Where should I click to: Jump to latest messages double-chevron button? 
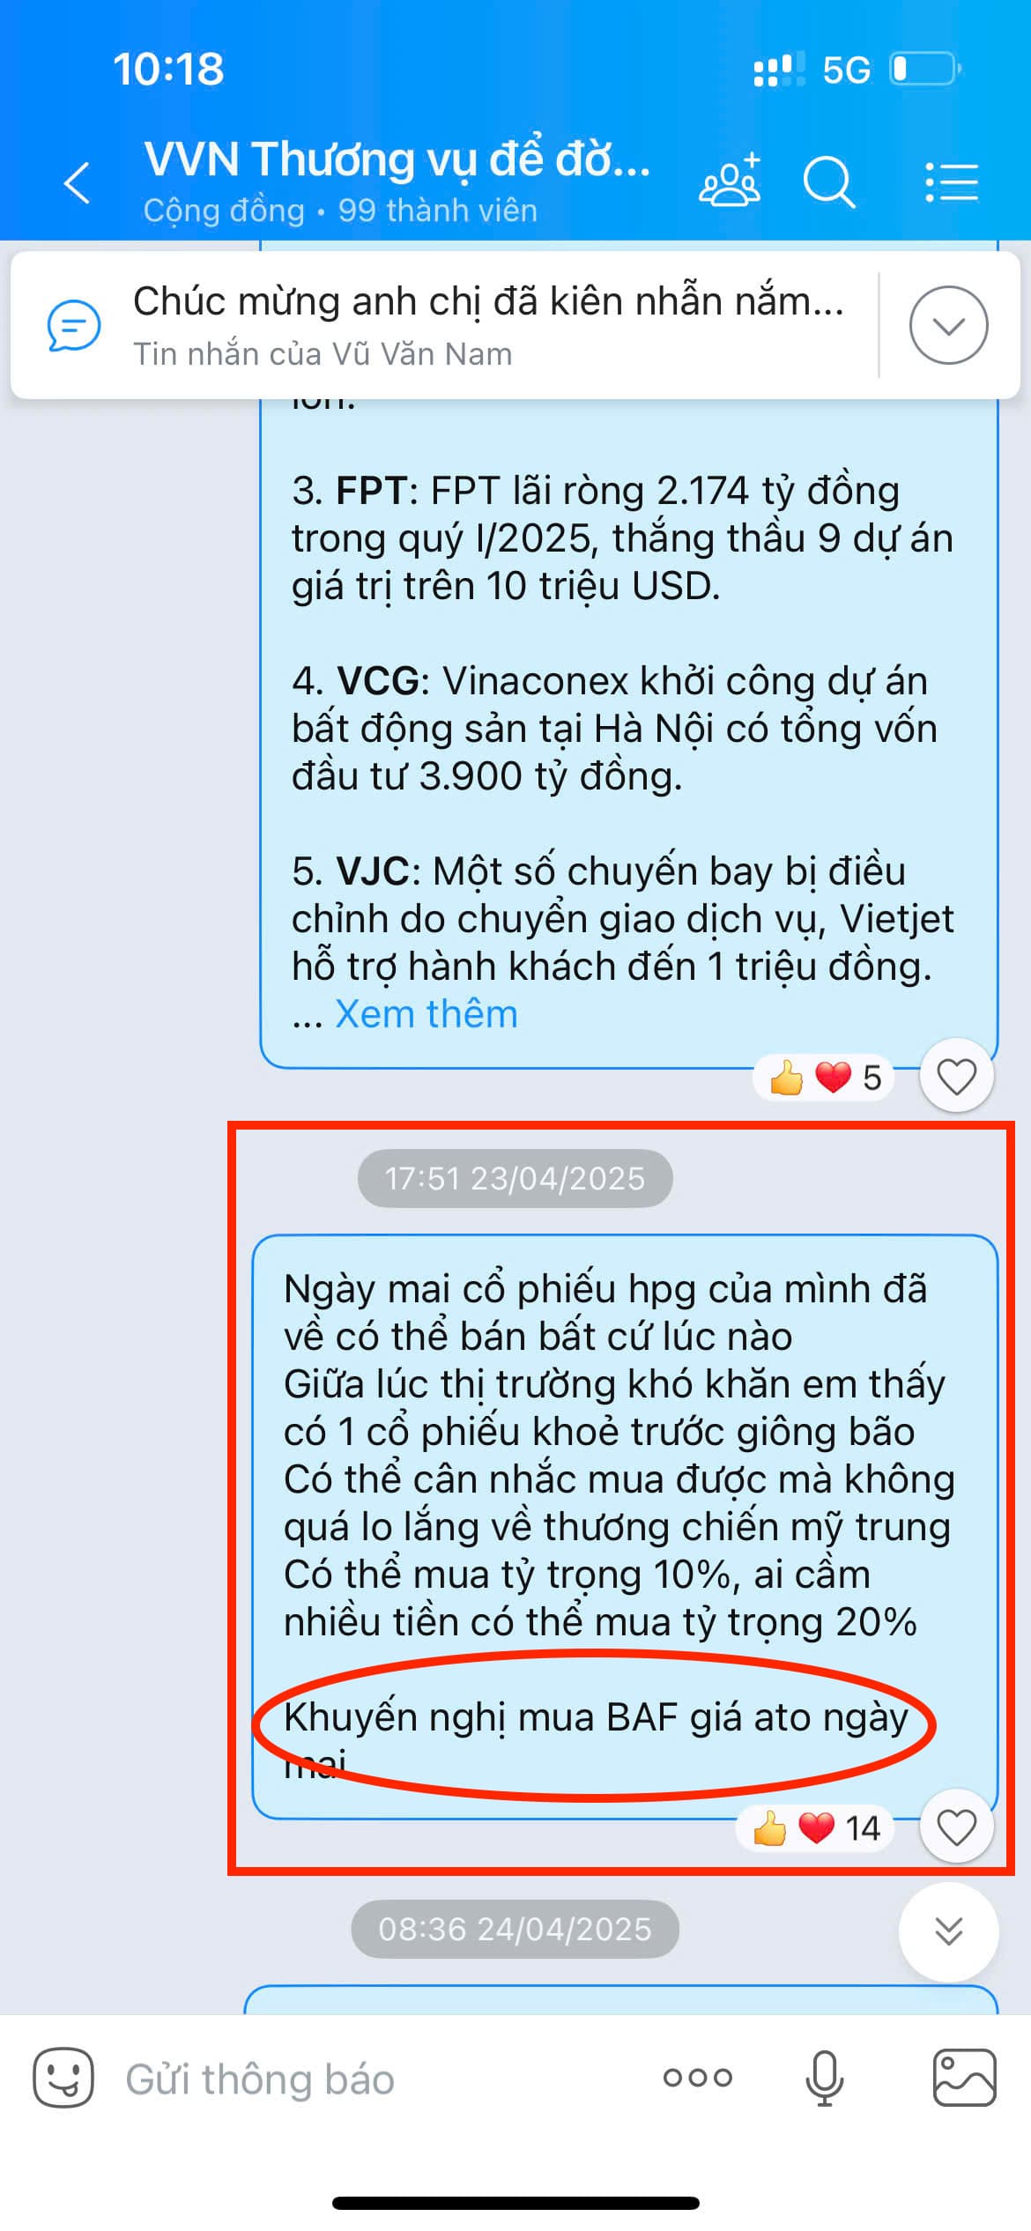click(x=948, y=1931)
